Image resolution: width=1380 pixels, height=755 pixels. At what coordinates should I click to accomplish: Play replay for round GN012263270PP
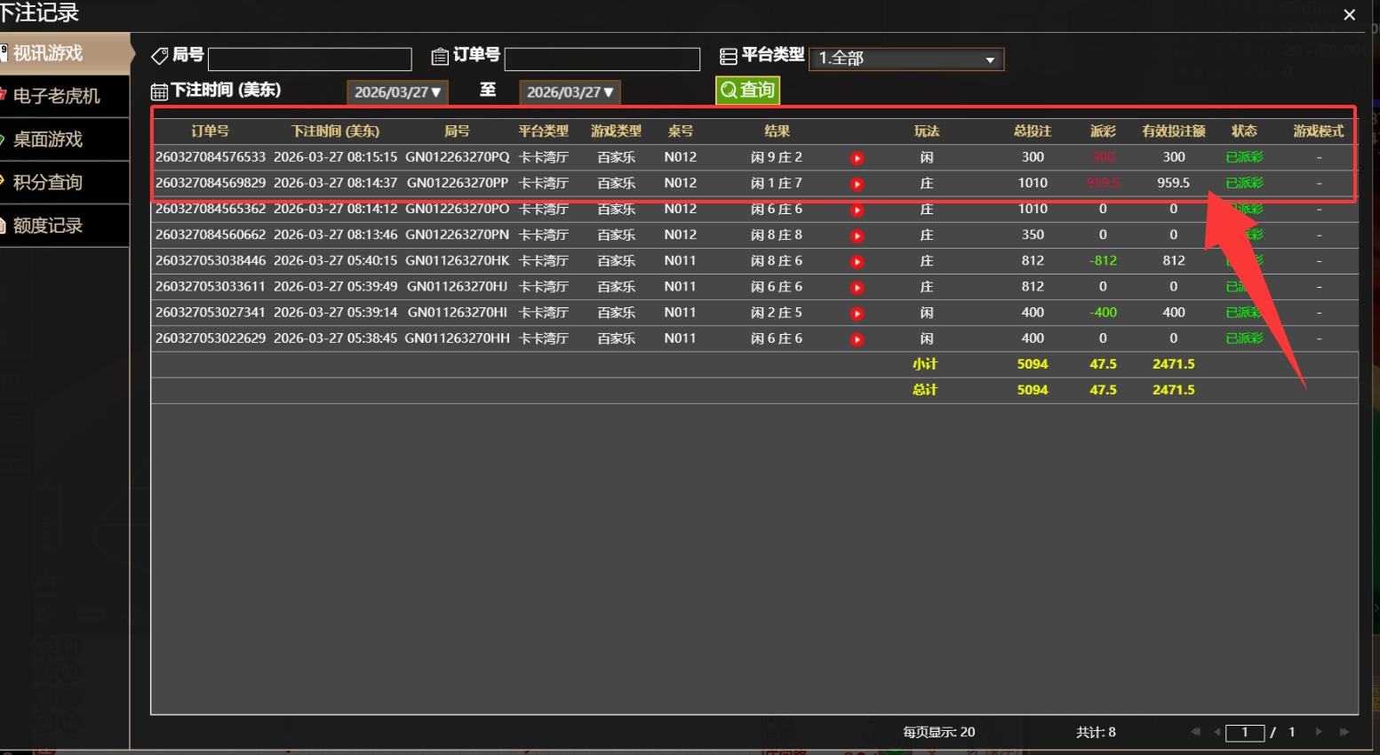coord(857,184)
